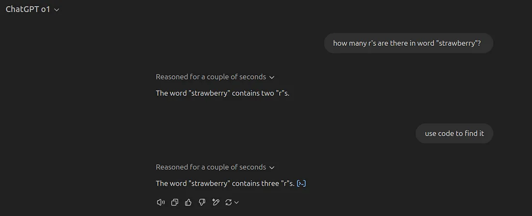
Task: Click the chevron next to ChatGPT o1
Action: tap(57, 10)
